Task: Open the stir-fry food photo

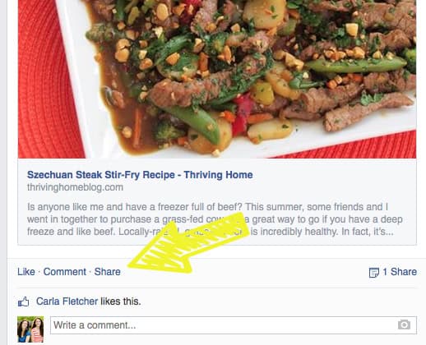Action: [x=217, y=79]
